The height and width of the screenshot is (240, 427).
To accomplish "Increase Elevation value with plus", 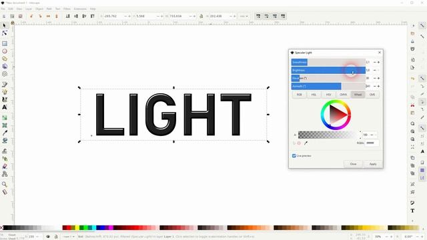I will [x=378, y=78].
